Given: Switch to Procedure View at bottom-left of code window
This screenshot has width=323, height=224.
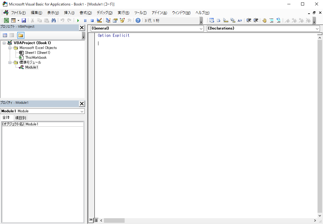Looking at the screenshot, I should (x=91, y=220).
